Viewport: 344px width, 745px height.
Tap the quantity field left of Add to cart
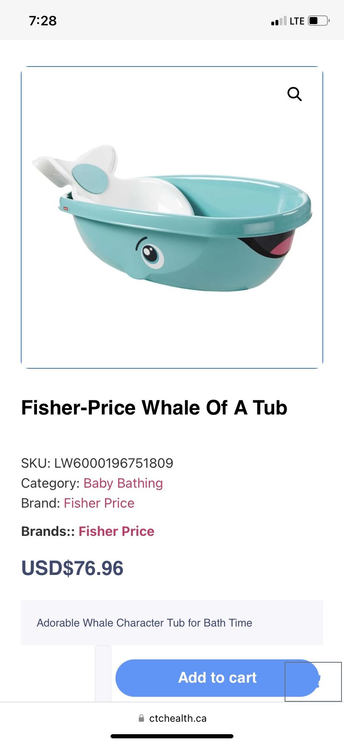[x=103, y=673]
